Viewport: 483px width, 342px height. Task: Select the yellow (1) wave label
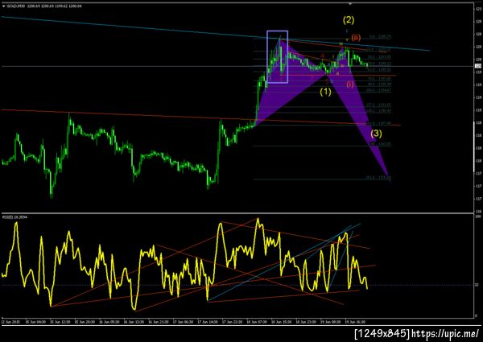pyautogui.click(x=325, y=92)
